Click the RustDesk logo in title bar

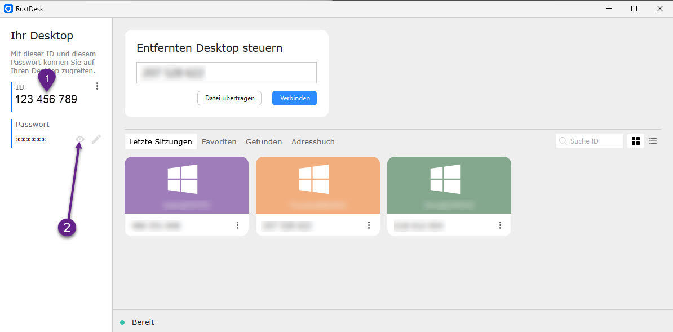click(8, 8)
